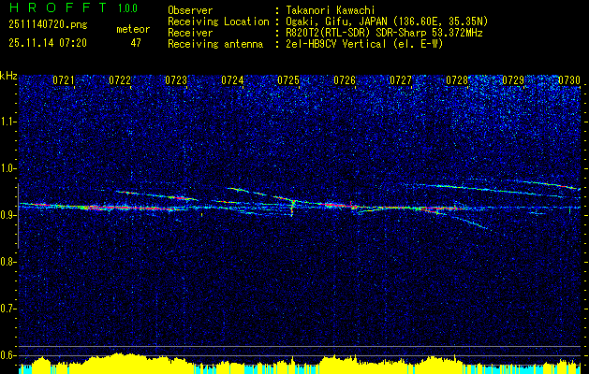Select the 0727 time marker
This screenshot has width=589, height=374.
pyautogui.click(x=401, y=80)
